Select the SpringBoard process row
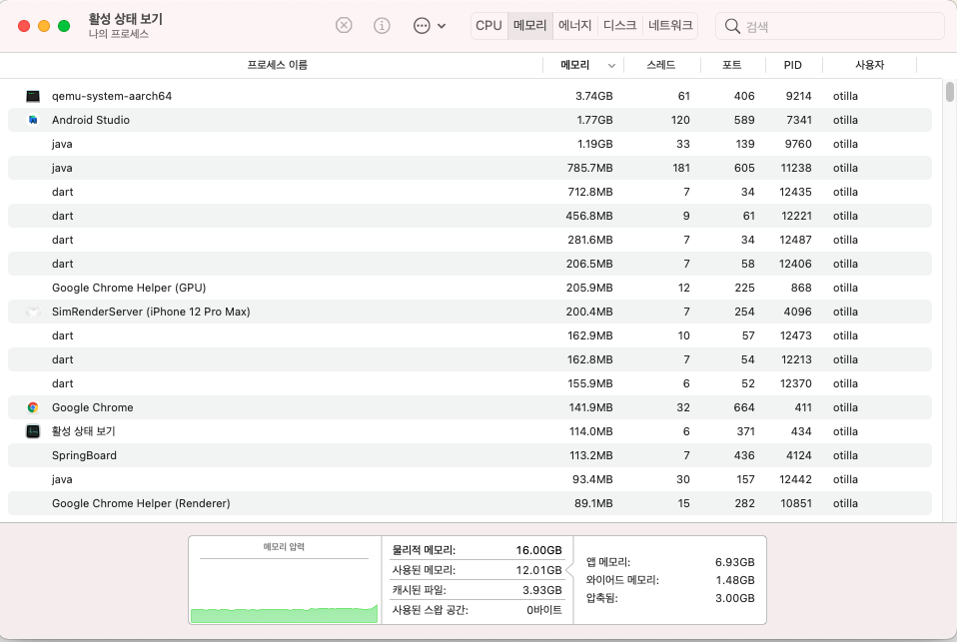Viewport: 957px width, 642px height. point(470,455)
